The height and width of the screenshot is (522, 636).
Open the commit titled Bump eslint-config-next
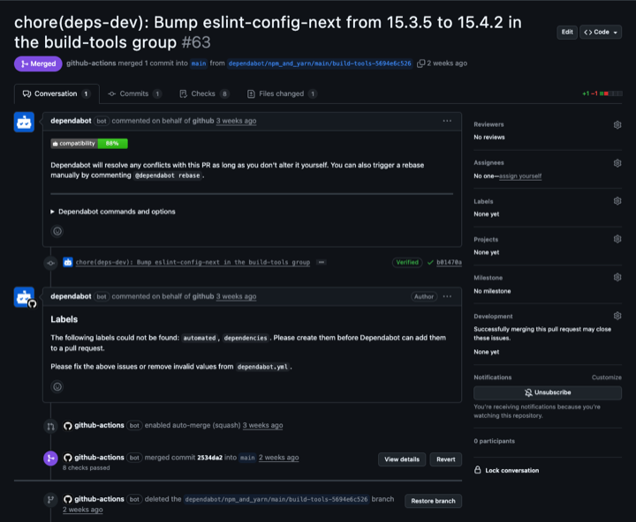[193, 262]
